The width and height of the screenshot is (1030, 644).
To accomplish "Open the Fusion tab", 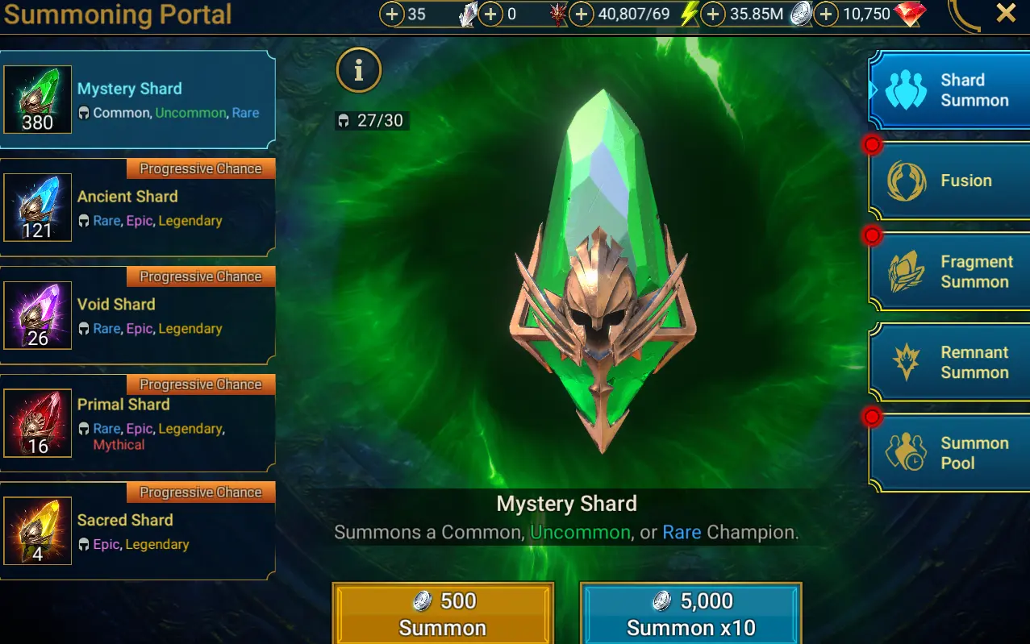I will click(x=949, y=181).
